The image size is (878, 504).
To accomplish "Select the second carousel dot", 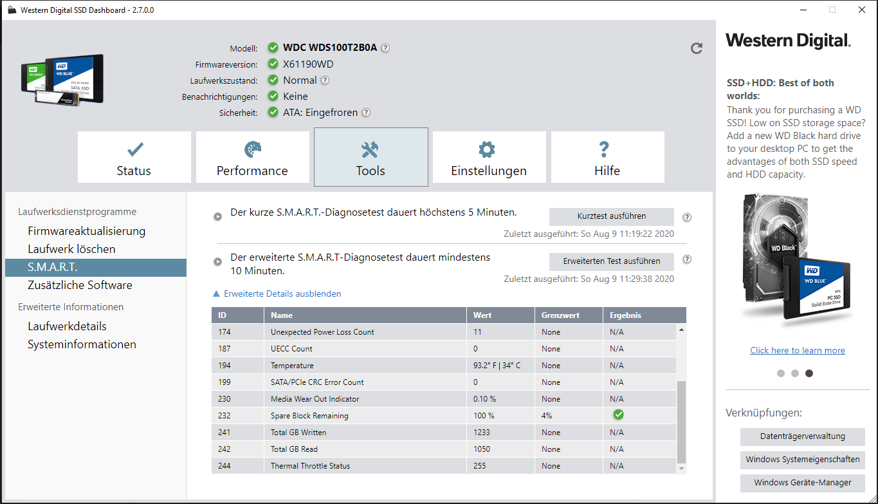I will [x=795, y=373].
